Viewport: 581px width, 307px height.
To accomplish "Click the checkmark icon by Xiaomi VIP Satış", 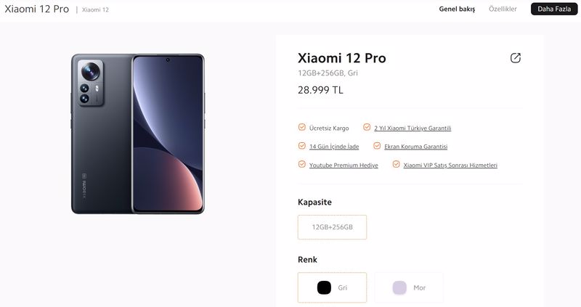I will 396,164.
